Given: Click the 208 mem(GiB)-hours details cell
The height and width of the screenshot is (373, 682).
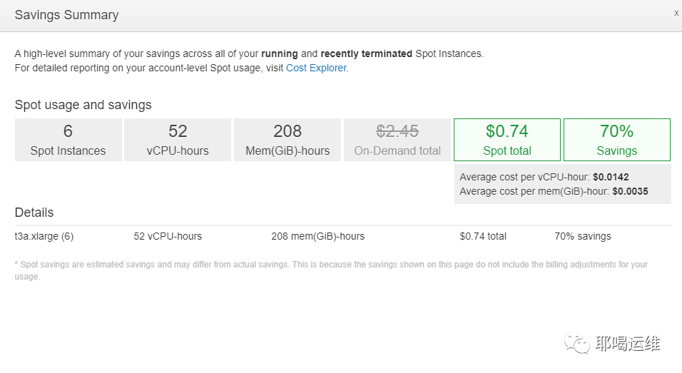Looking at the screenshot, I should 317,237.
